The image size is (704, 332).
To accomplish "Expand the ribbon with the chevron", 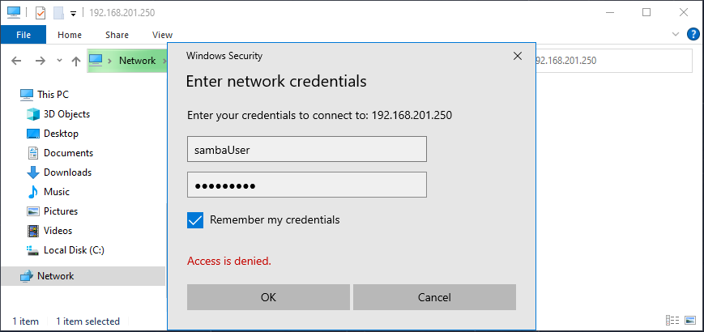I will click(x=676, y=35).
